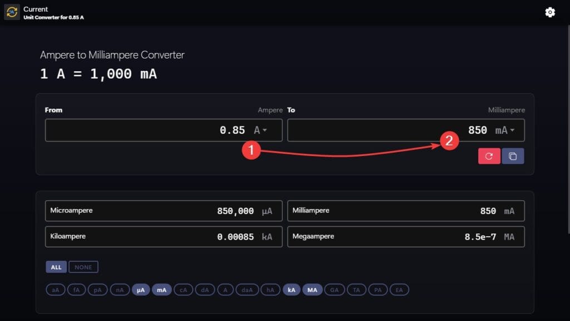Toggle the pA unit chip
Image resolution: width=570 pixels, height=321 pixels.
coord(97,290)
